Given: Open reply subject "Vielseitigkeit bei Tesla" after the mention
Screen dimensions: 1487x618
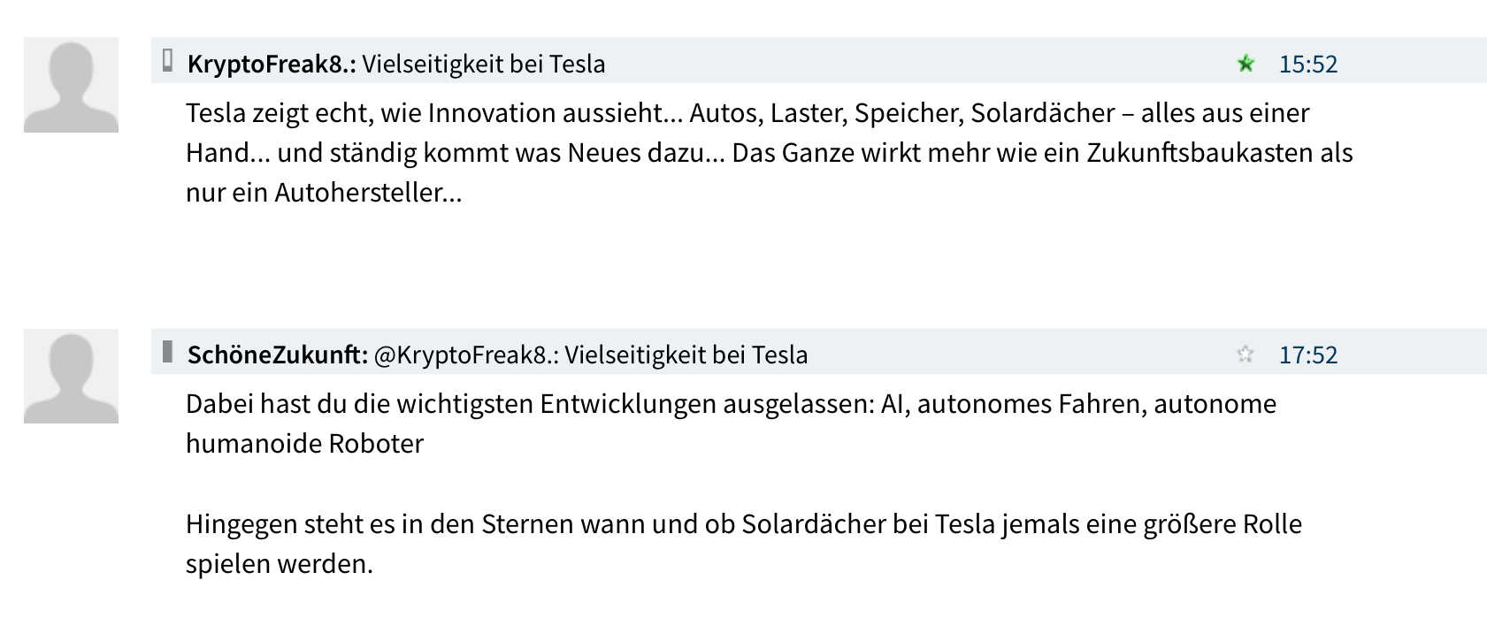Looking at the screenshot, I should coord(686,355).
